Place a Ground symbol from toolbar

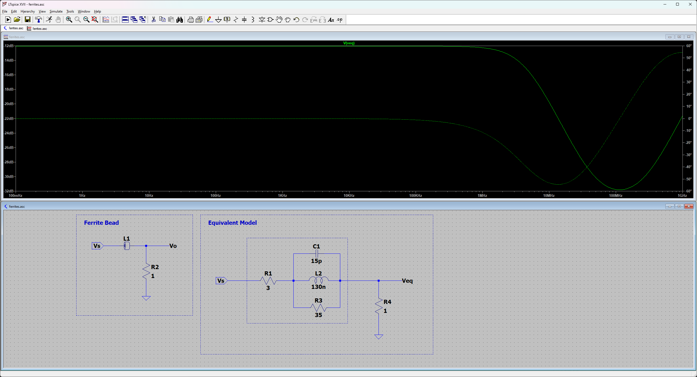coord(219,20)
